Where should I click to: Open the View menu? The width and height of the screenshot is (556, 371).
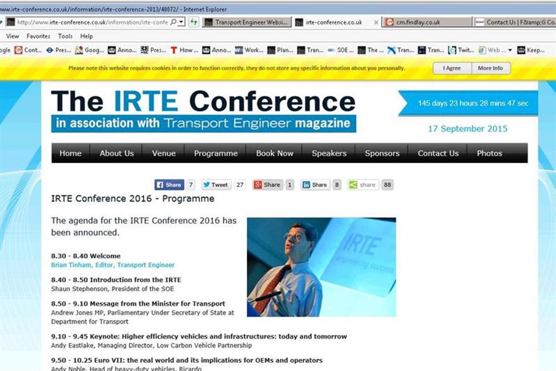[x=12, y=36]
